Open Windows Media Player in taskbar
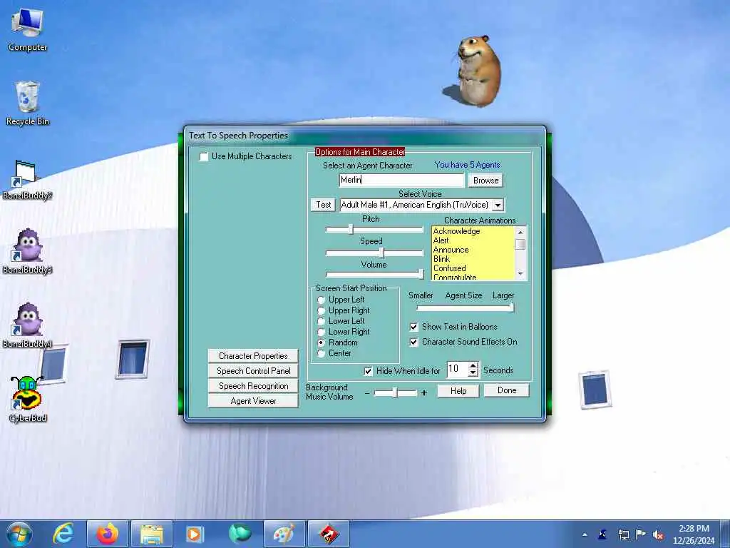The height and width of the screenshot is (548, 730). [x=195, y=534]
